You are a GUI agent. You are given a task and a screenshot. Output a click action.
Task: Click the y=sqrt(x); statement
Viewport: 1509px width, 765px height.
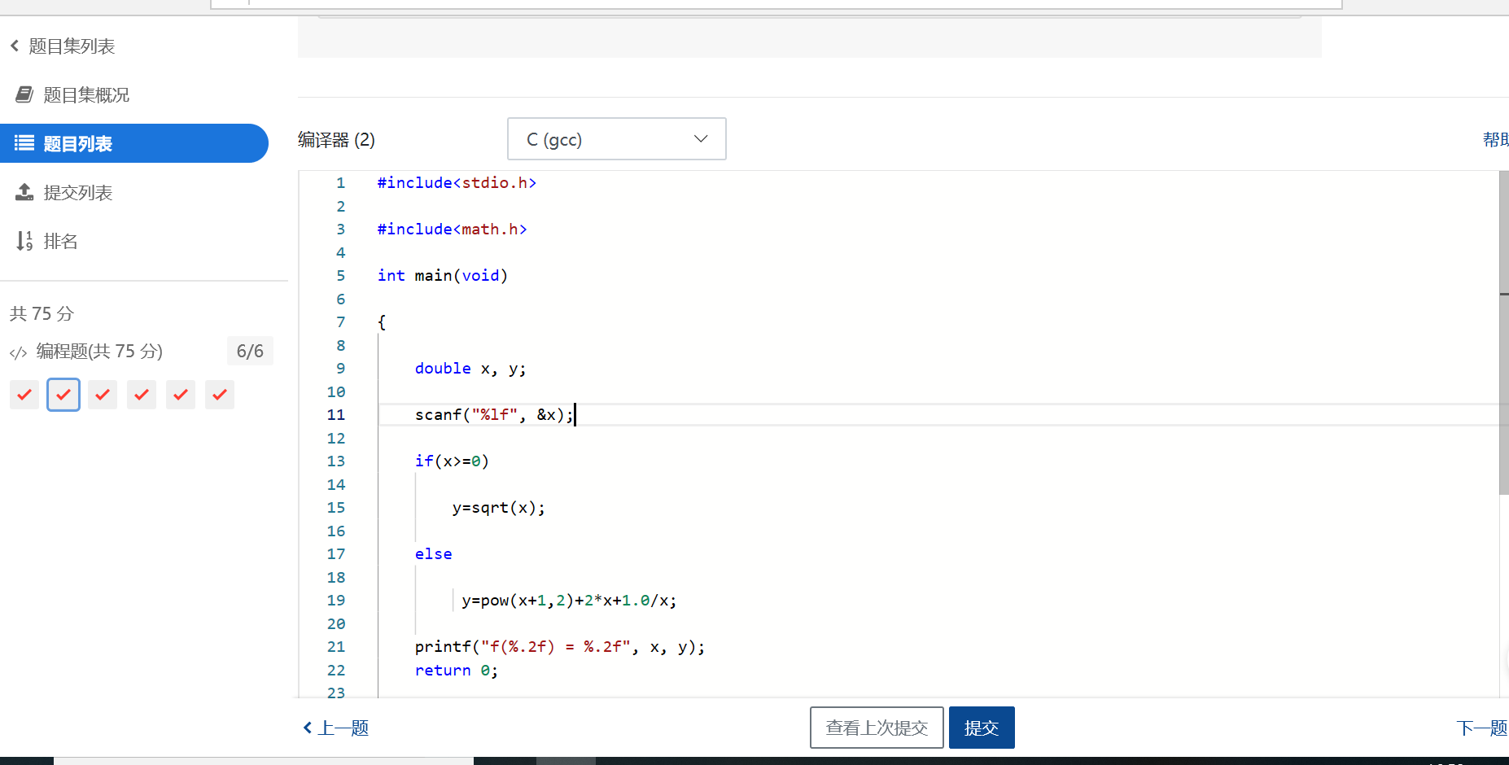[x=499, y=508]
